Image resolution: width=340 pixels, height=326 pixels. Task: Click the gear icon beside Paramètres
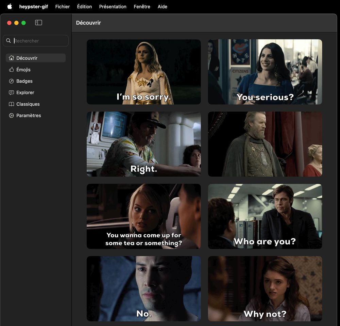(11, 115)
